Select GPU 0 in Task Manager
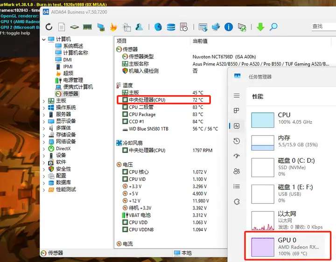336x262 pixels. pyautogui.click(x=288, y=246)
